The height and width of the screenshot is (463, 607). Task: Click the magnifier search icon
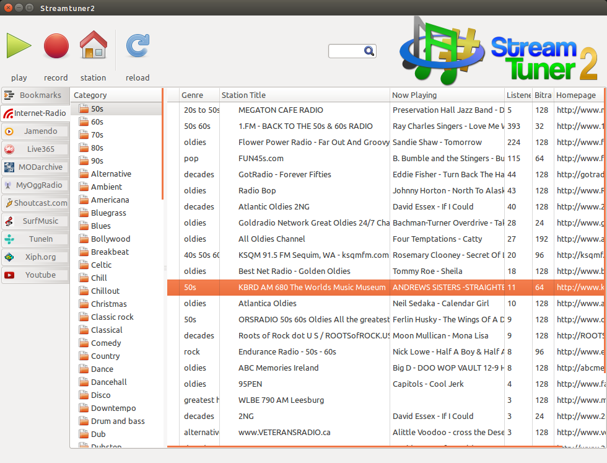tap(369, 51)
